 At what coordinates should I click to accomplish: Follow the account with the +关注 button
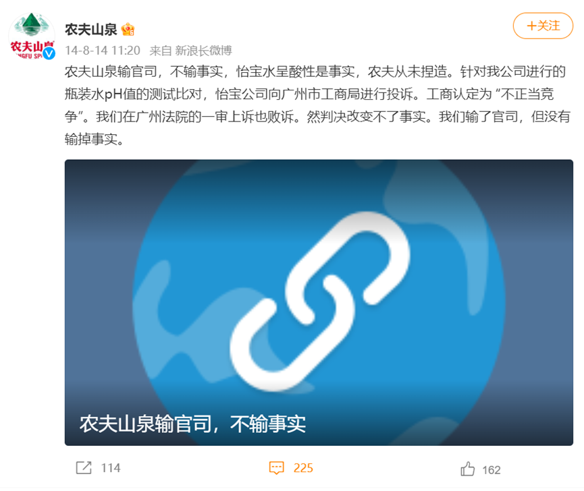(543, 26)
